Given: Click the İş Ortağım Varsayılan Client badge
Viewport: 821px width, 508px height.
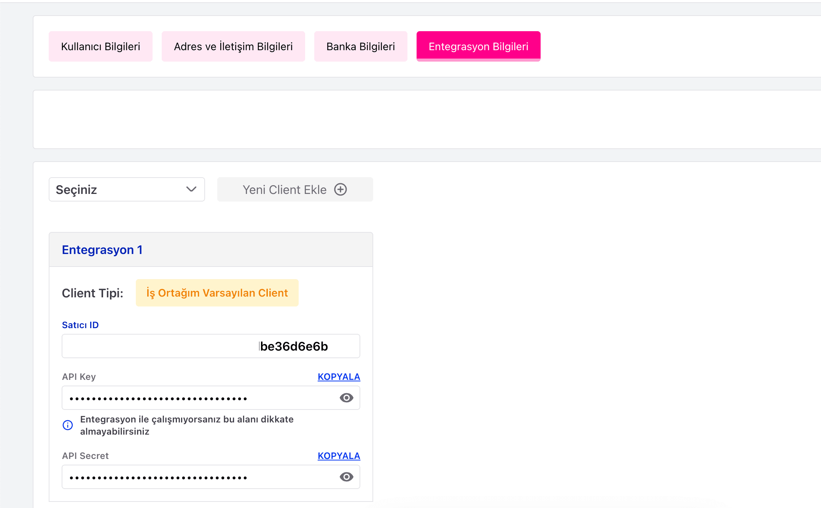Looking at the screenshot, I should pyautogui.click(x=217, y=293).
